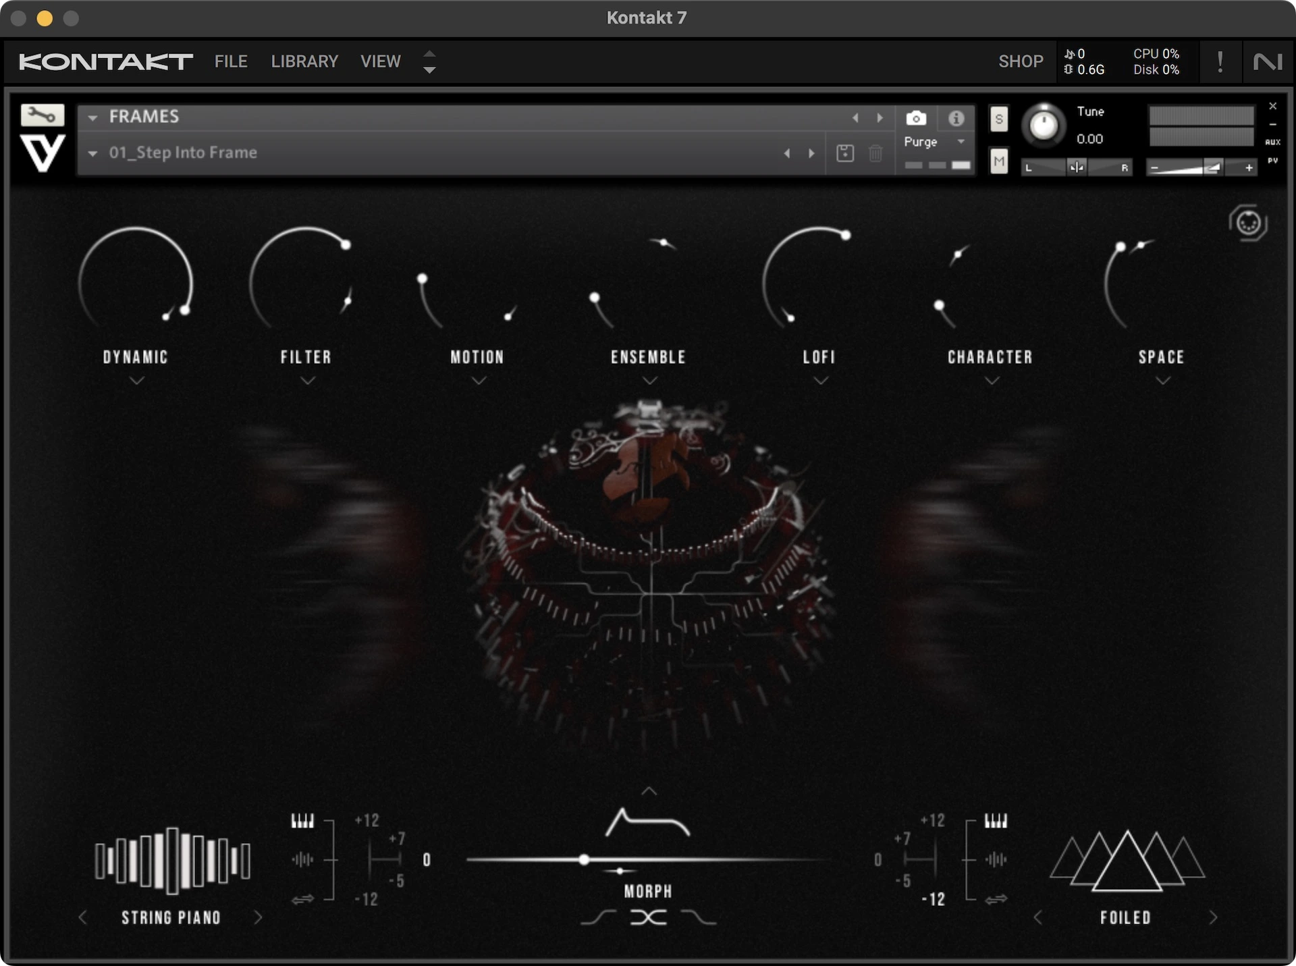Expand the DYNAMIC section chevron
1296x966 pixels.
(136, 381)
